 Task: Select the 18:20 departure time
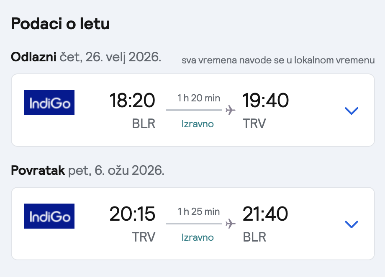point(132,101)
